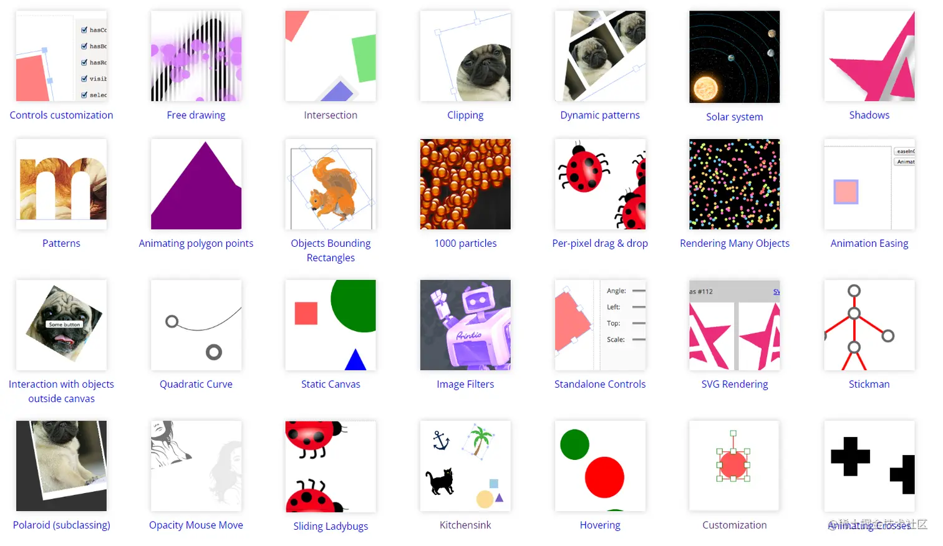Click the colorful dots Rendering Many Objects image

[x=734, y=184]
